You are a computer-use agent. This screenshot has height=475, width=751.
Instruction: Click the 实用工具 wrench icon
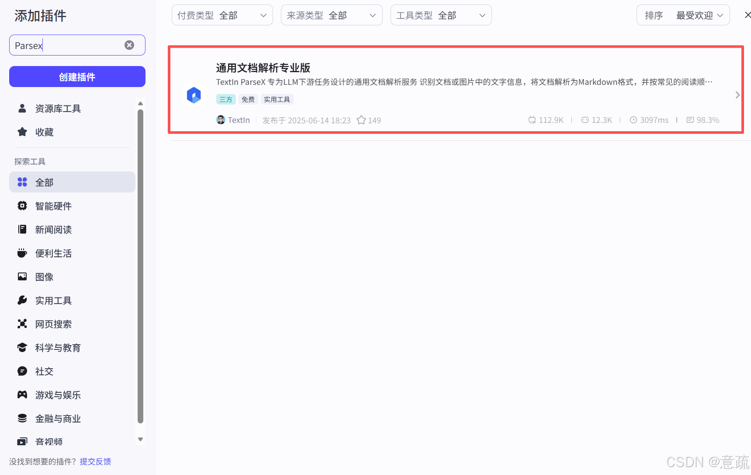[22, 300]
